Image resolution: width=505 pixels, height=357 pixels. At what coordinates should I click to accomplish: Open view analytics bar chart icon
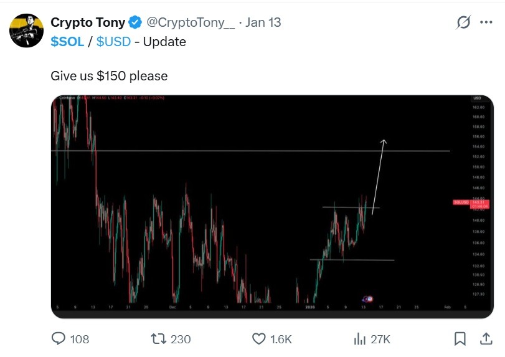[x=359, y=339]
